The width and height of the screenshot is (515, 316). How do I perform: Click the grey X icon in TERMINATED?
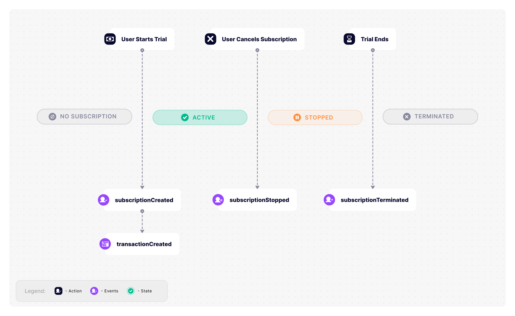pyautogui.click(x=407, y=117)
